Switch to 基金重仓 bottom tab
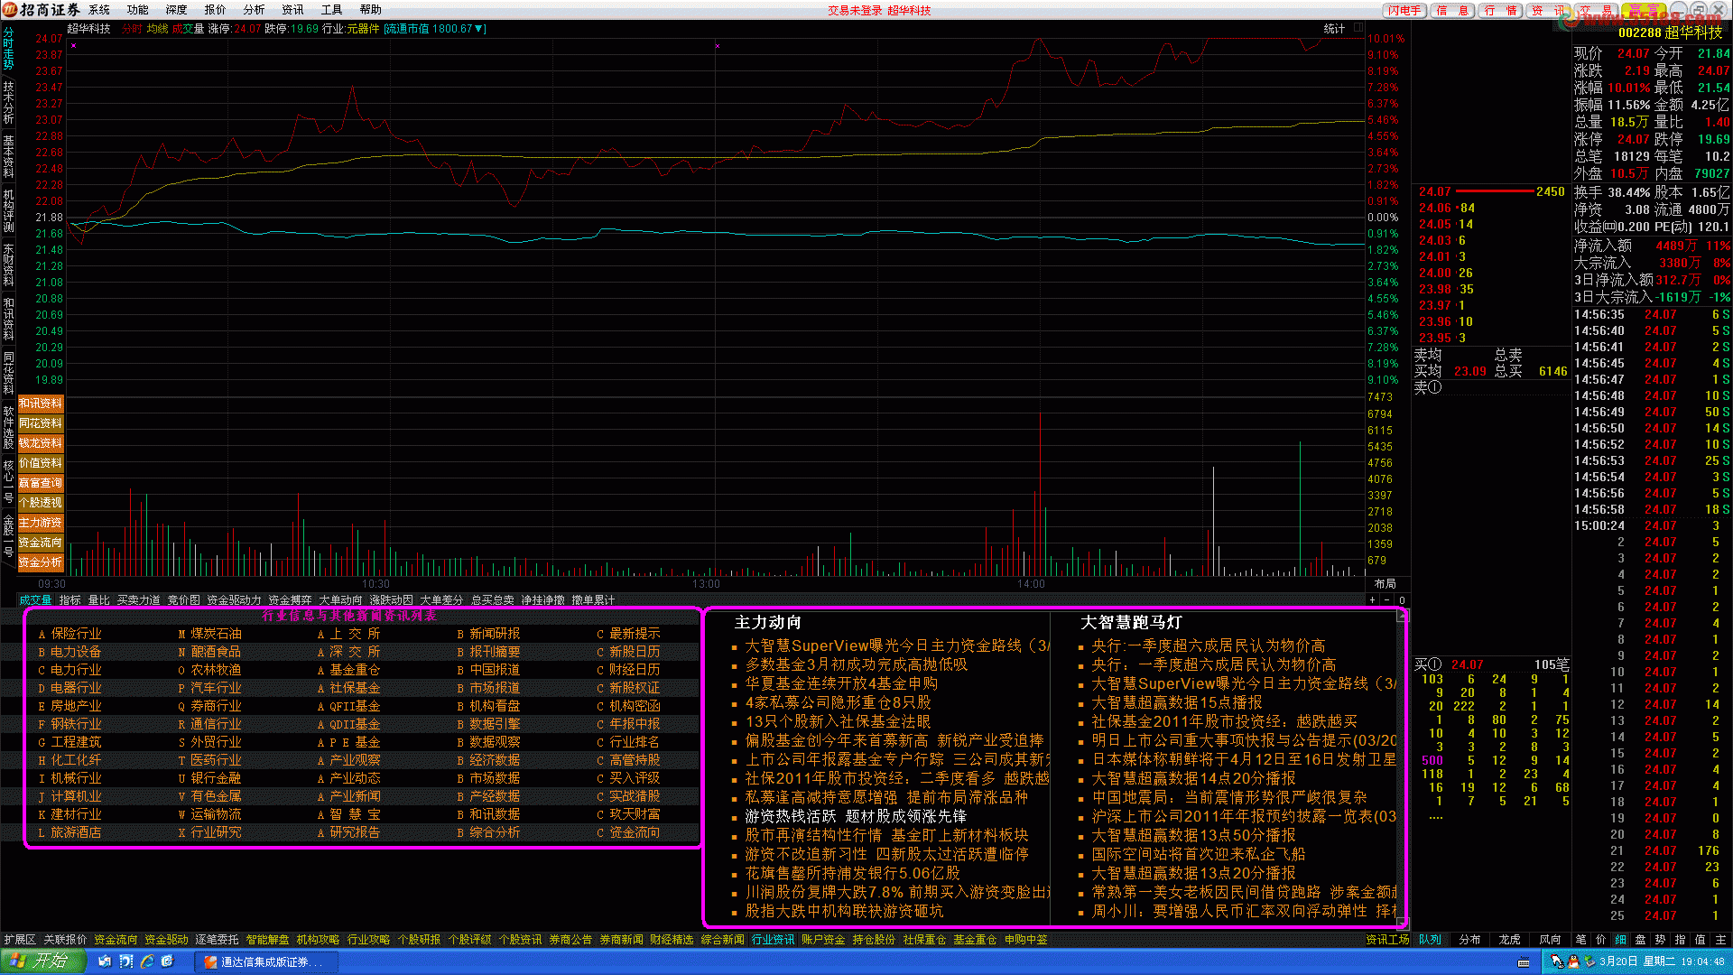 click(x=975, y=940)
